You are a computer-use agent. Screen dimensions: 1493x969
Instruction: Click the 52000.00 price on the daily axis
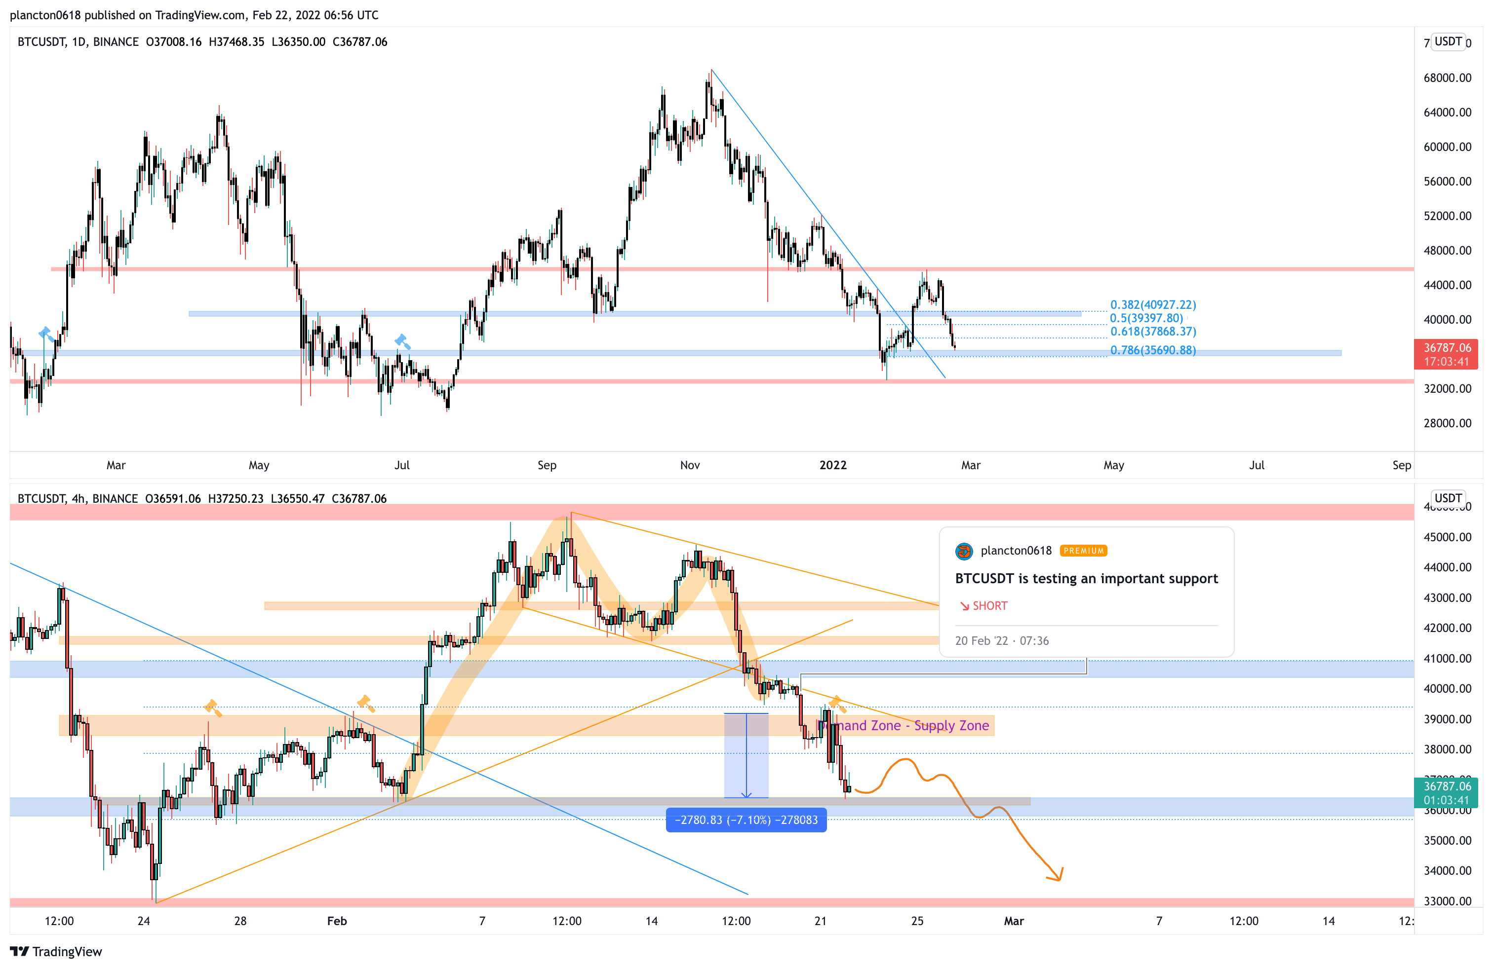pos(1447,216)
